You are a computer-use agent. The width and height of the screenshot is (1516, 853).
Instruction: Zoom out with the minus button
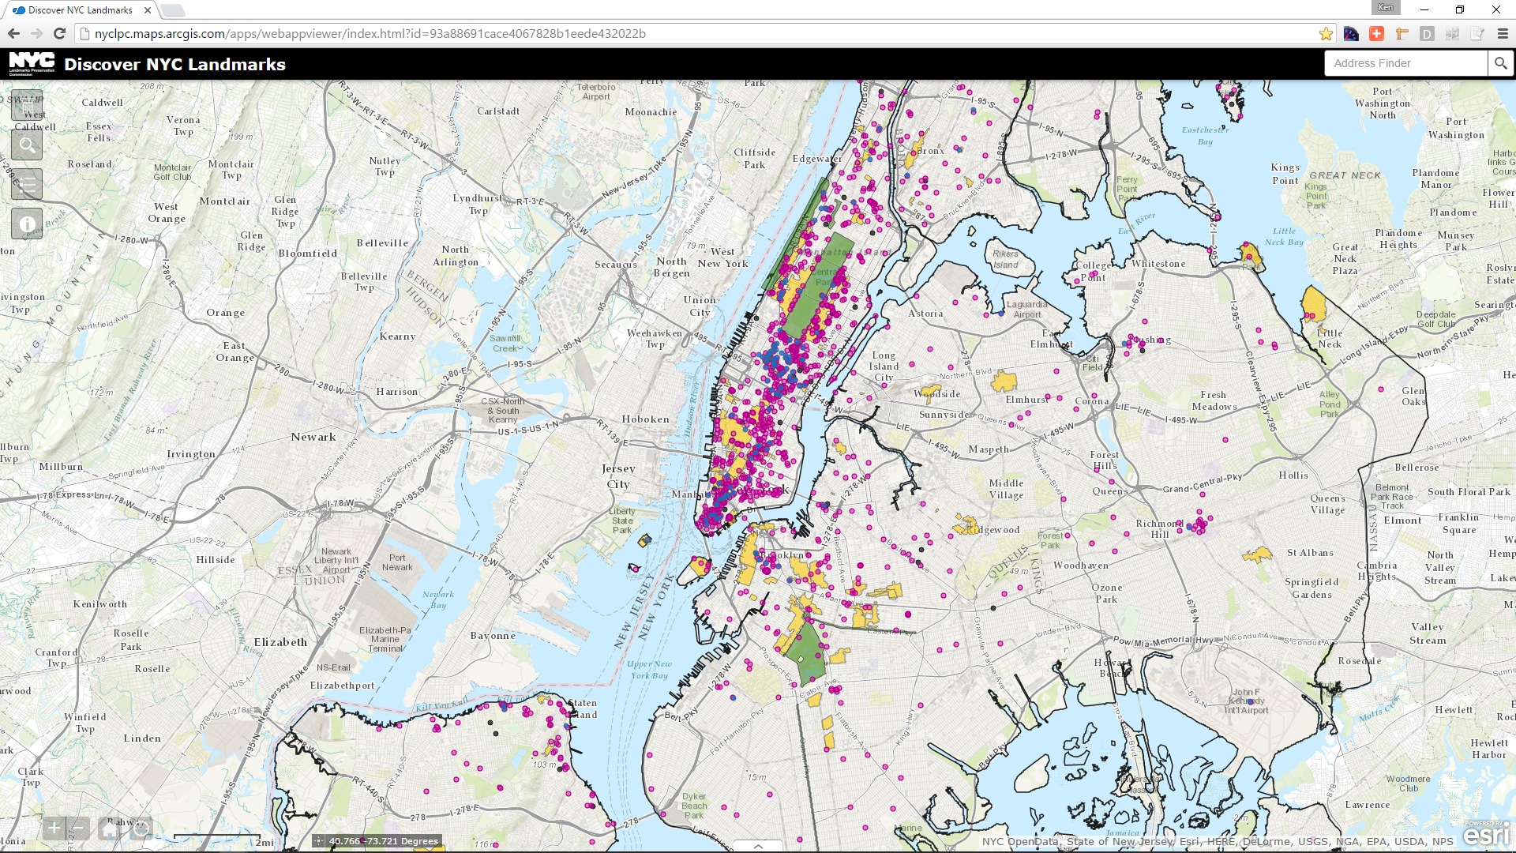(78, 828)
